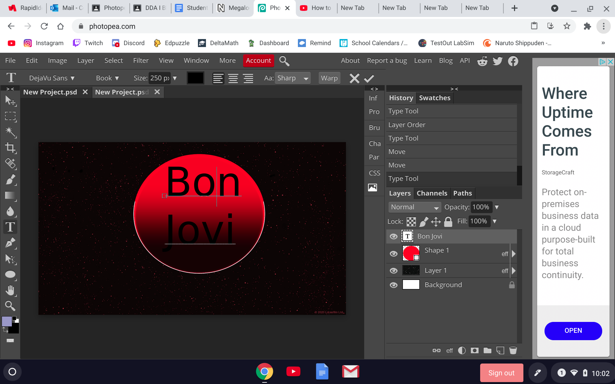Expand Layer 1 layer effects
This screenshot has width=615, height=384.
514,271
